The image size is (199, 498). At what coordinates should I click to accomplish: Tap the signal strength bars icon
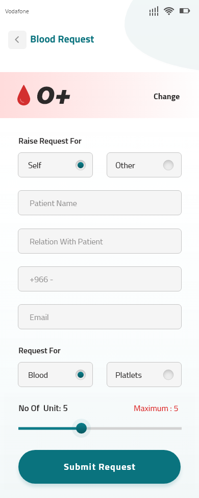tap(154, 11)
